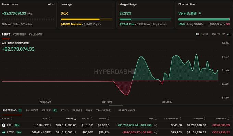Click the -$220,809.99 funding cell
Image resolution: width=233 pixels, height=136 pixels.
221,125
